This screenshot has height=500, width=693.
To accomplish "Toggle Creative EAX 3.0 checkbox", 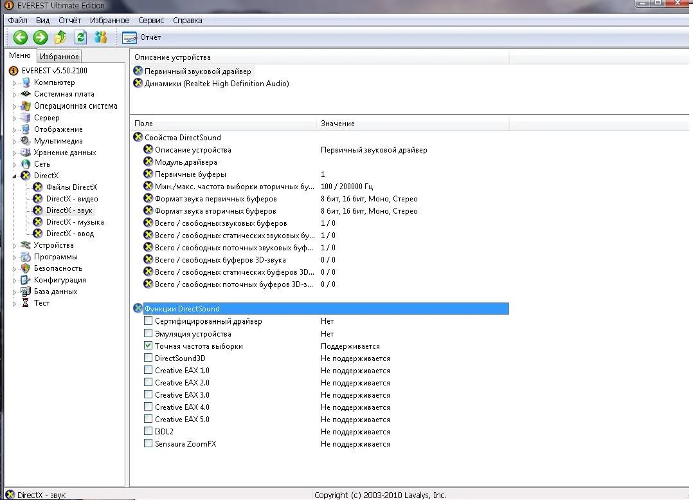I will click(x=148, y=394).
